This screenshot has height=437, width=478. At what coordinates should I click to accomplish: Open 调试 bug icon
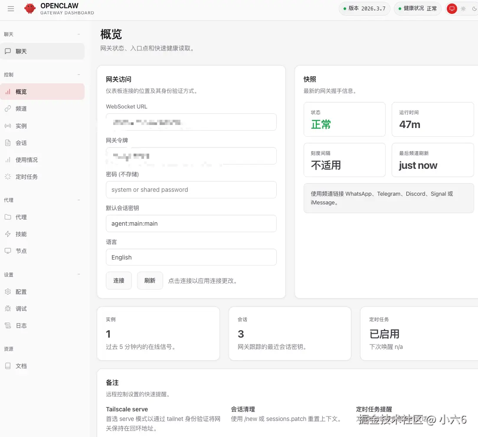(x=8, y=309)
